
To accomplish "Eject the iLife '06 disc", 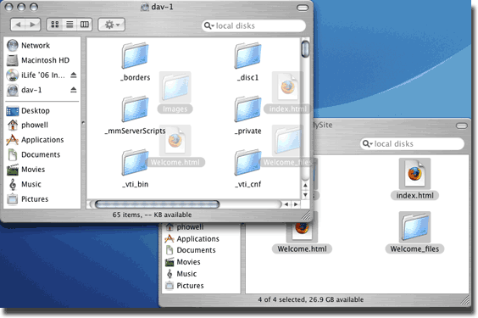I will coord(74,75).
